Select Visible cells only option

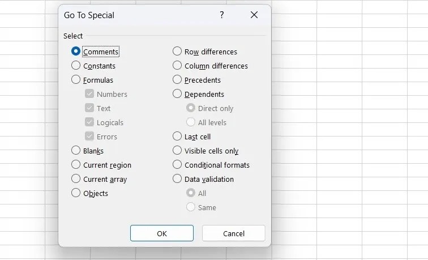(x=177, y=151)
